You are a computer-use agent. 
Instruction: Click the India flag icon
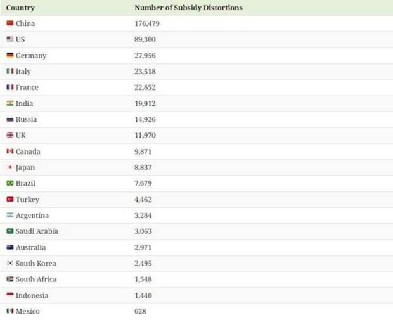tap(10, 103)
